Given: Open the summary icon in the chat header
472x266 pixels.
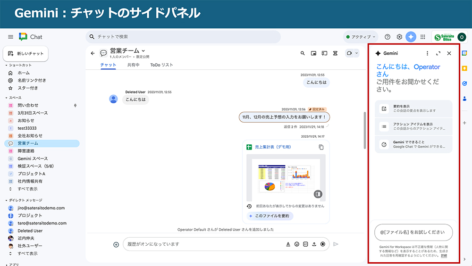Looking at the screenshot, I should tap(335, 53).
